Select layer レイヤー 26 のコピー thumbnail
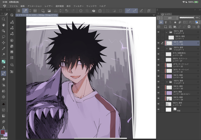Viewport: 201px width, 140px height. tap(169, 93)
